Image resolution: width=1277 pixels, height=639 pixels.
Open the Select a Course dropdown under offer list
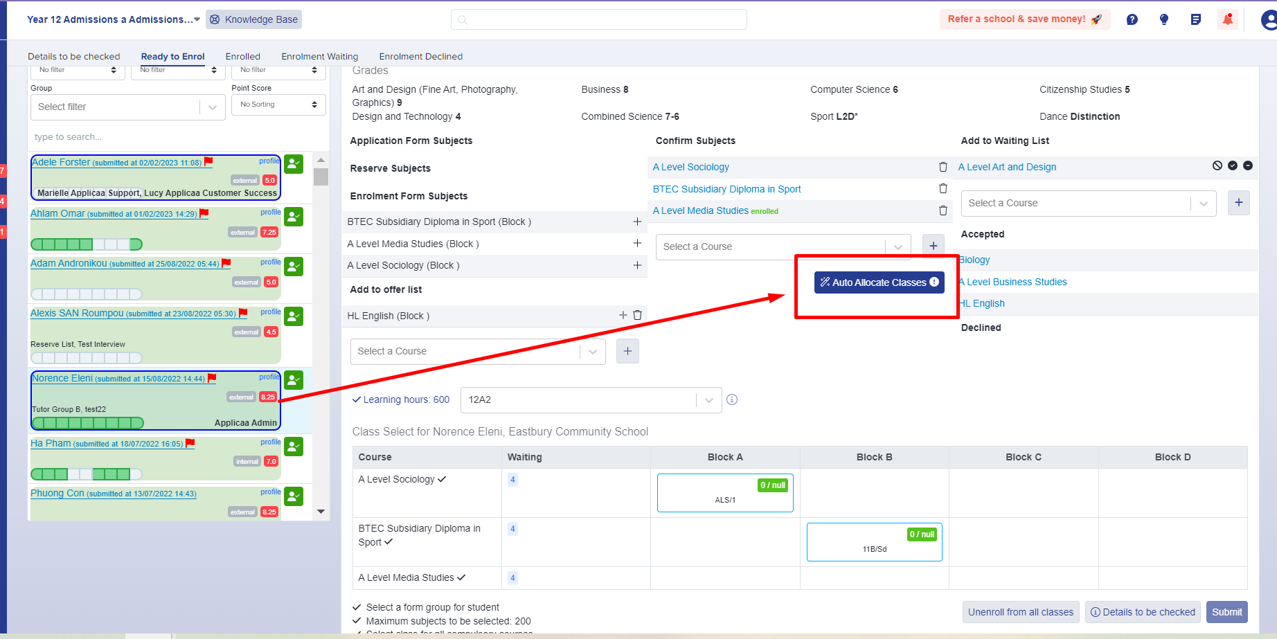pyautogui.click(x=478, y=351)
